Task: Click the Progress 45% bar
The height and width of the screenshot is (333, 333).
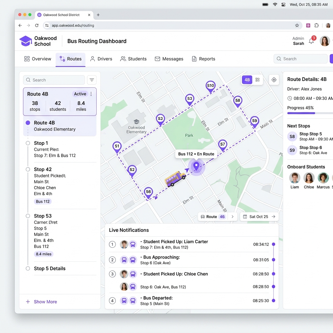Action: 310,113
